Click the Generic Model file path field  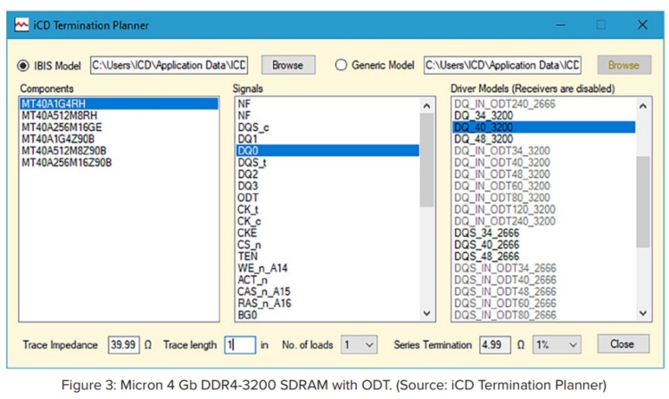pyautogui.click(x=502, y=65)
